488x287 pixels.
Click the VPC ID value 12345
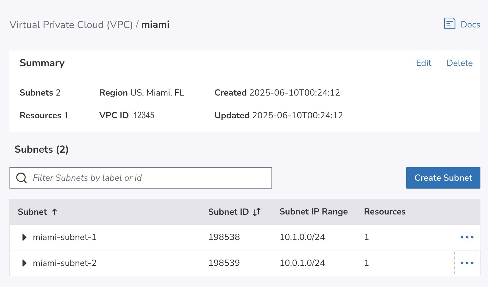pyautogui.click(x=144, y=115)
